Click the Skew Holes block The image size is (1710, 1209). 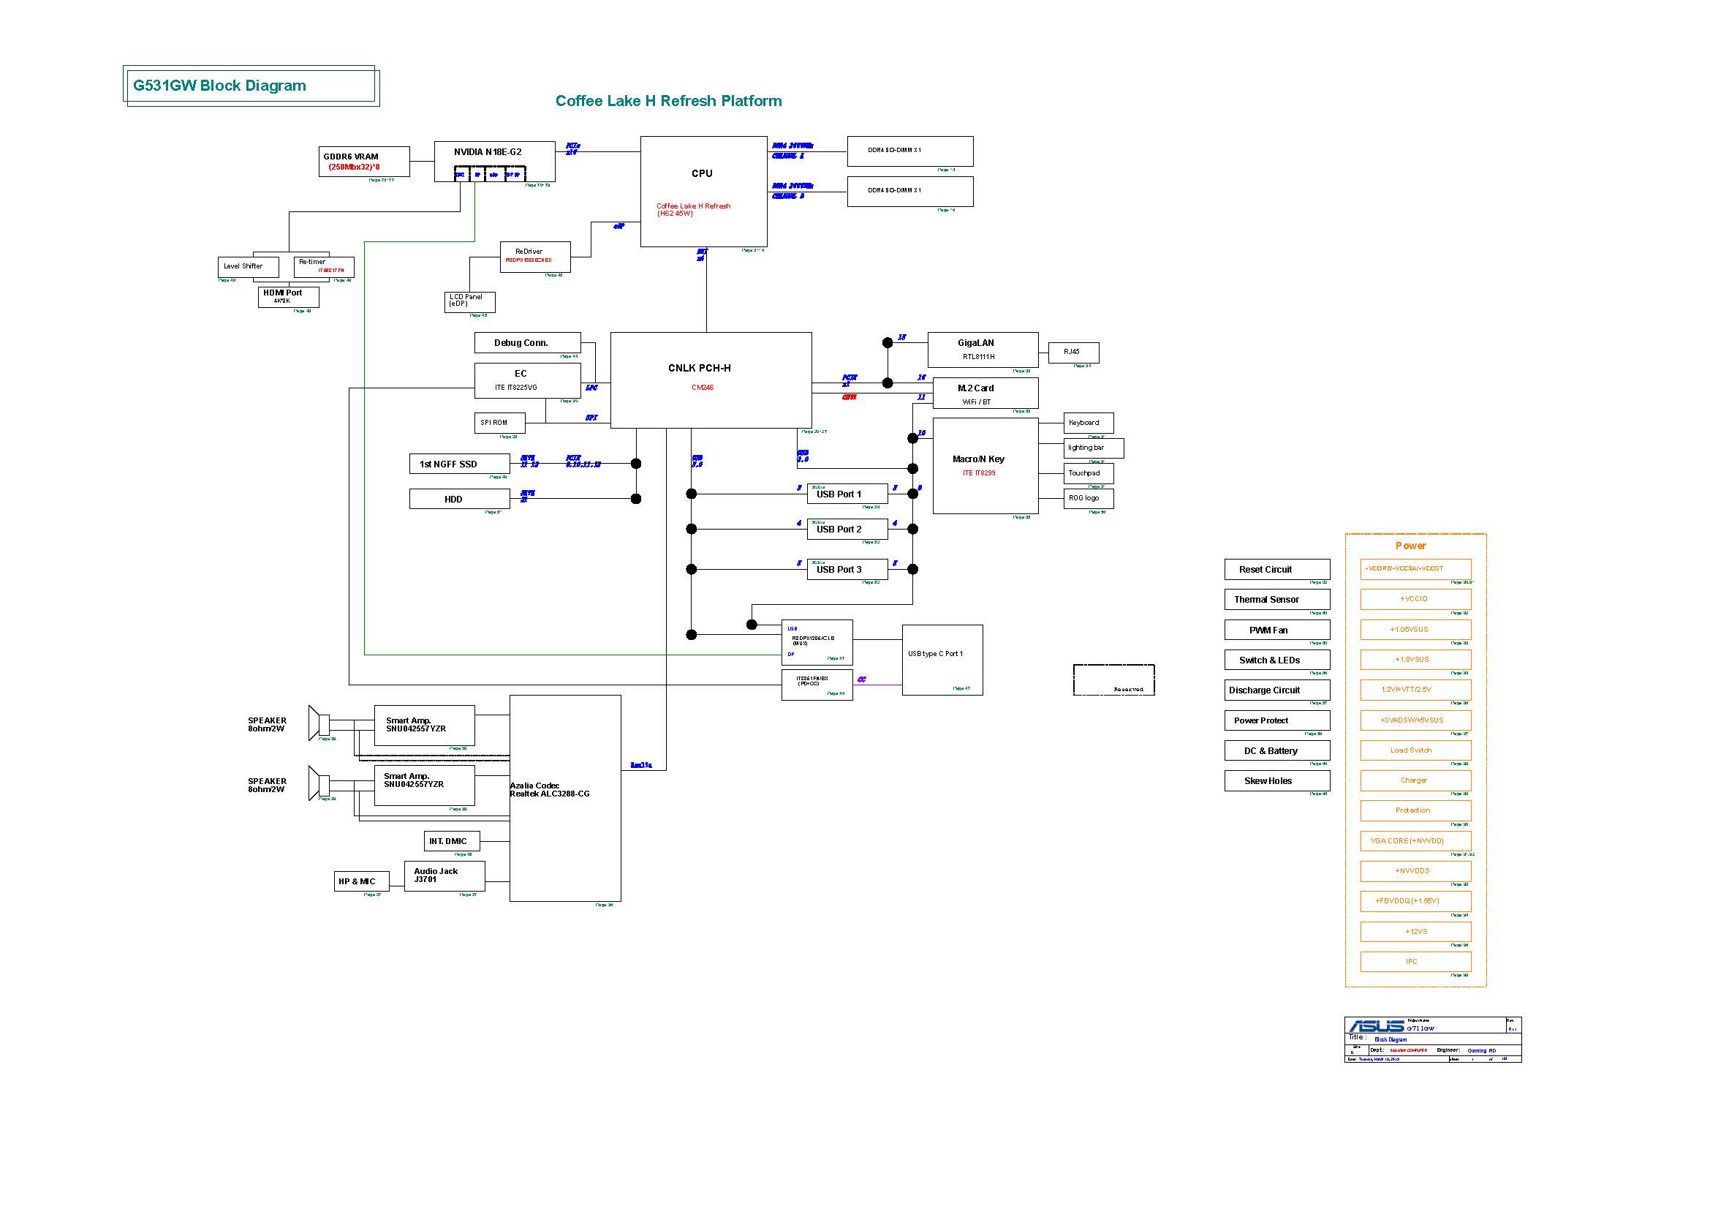click(1276, 780)
